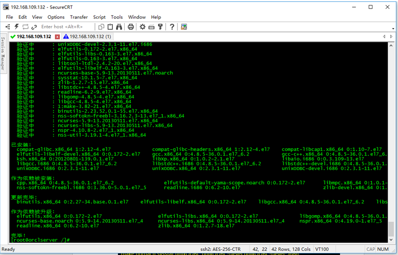Expand the Session Manager side panel

click(x=3, y=53)
